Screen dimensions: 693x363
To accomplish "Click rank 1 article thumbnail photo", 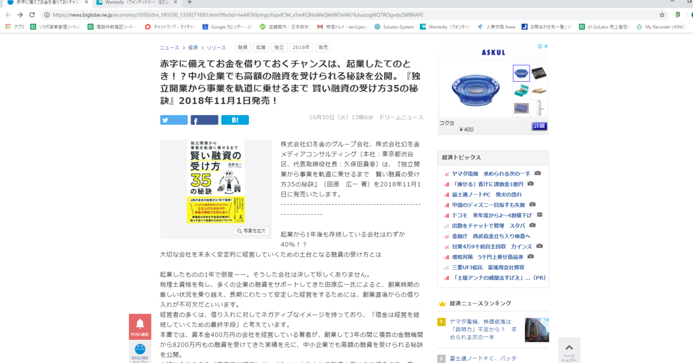I will pos(537,330).
